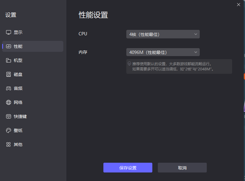Click the lightbulb tip icon in the hint box
The height and width of the screenshot is (181, 245).
(129, 63)
